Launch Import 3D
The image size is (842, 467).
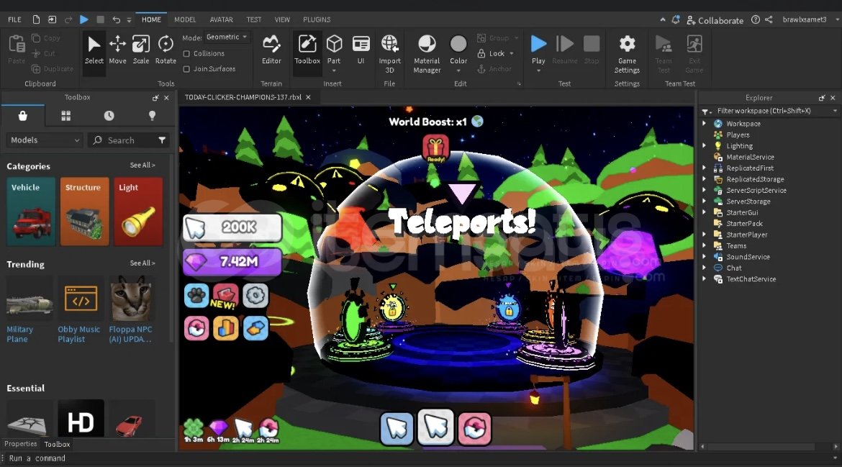(x=390, y=54)
